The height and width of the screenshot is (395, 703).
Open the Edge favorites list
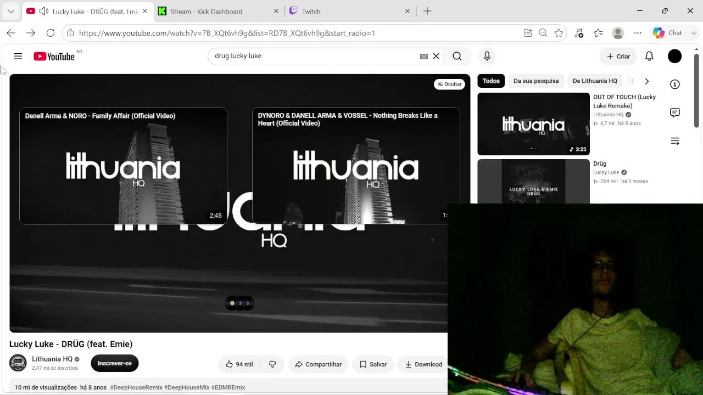[x=598, y=33]
